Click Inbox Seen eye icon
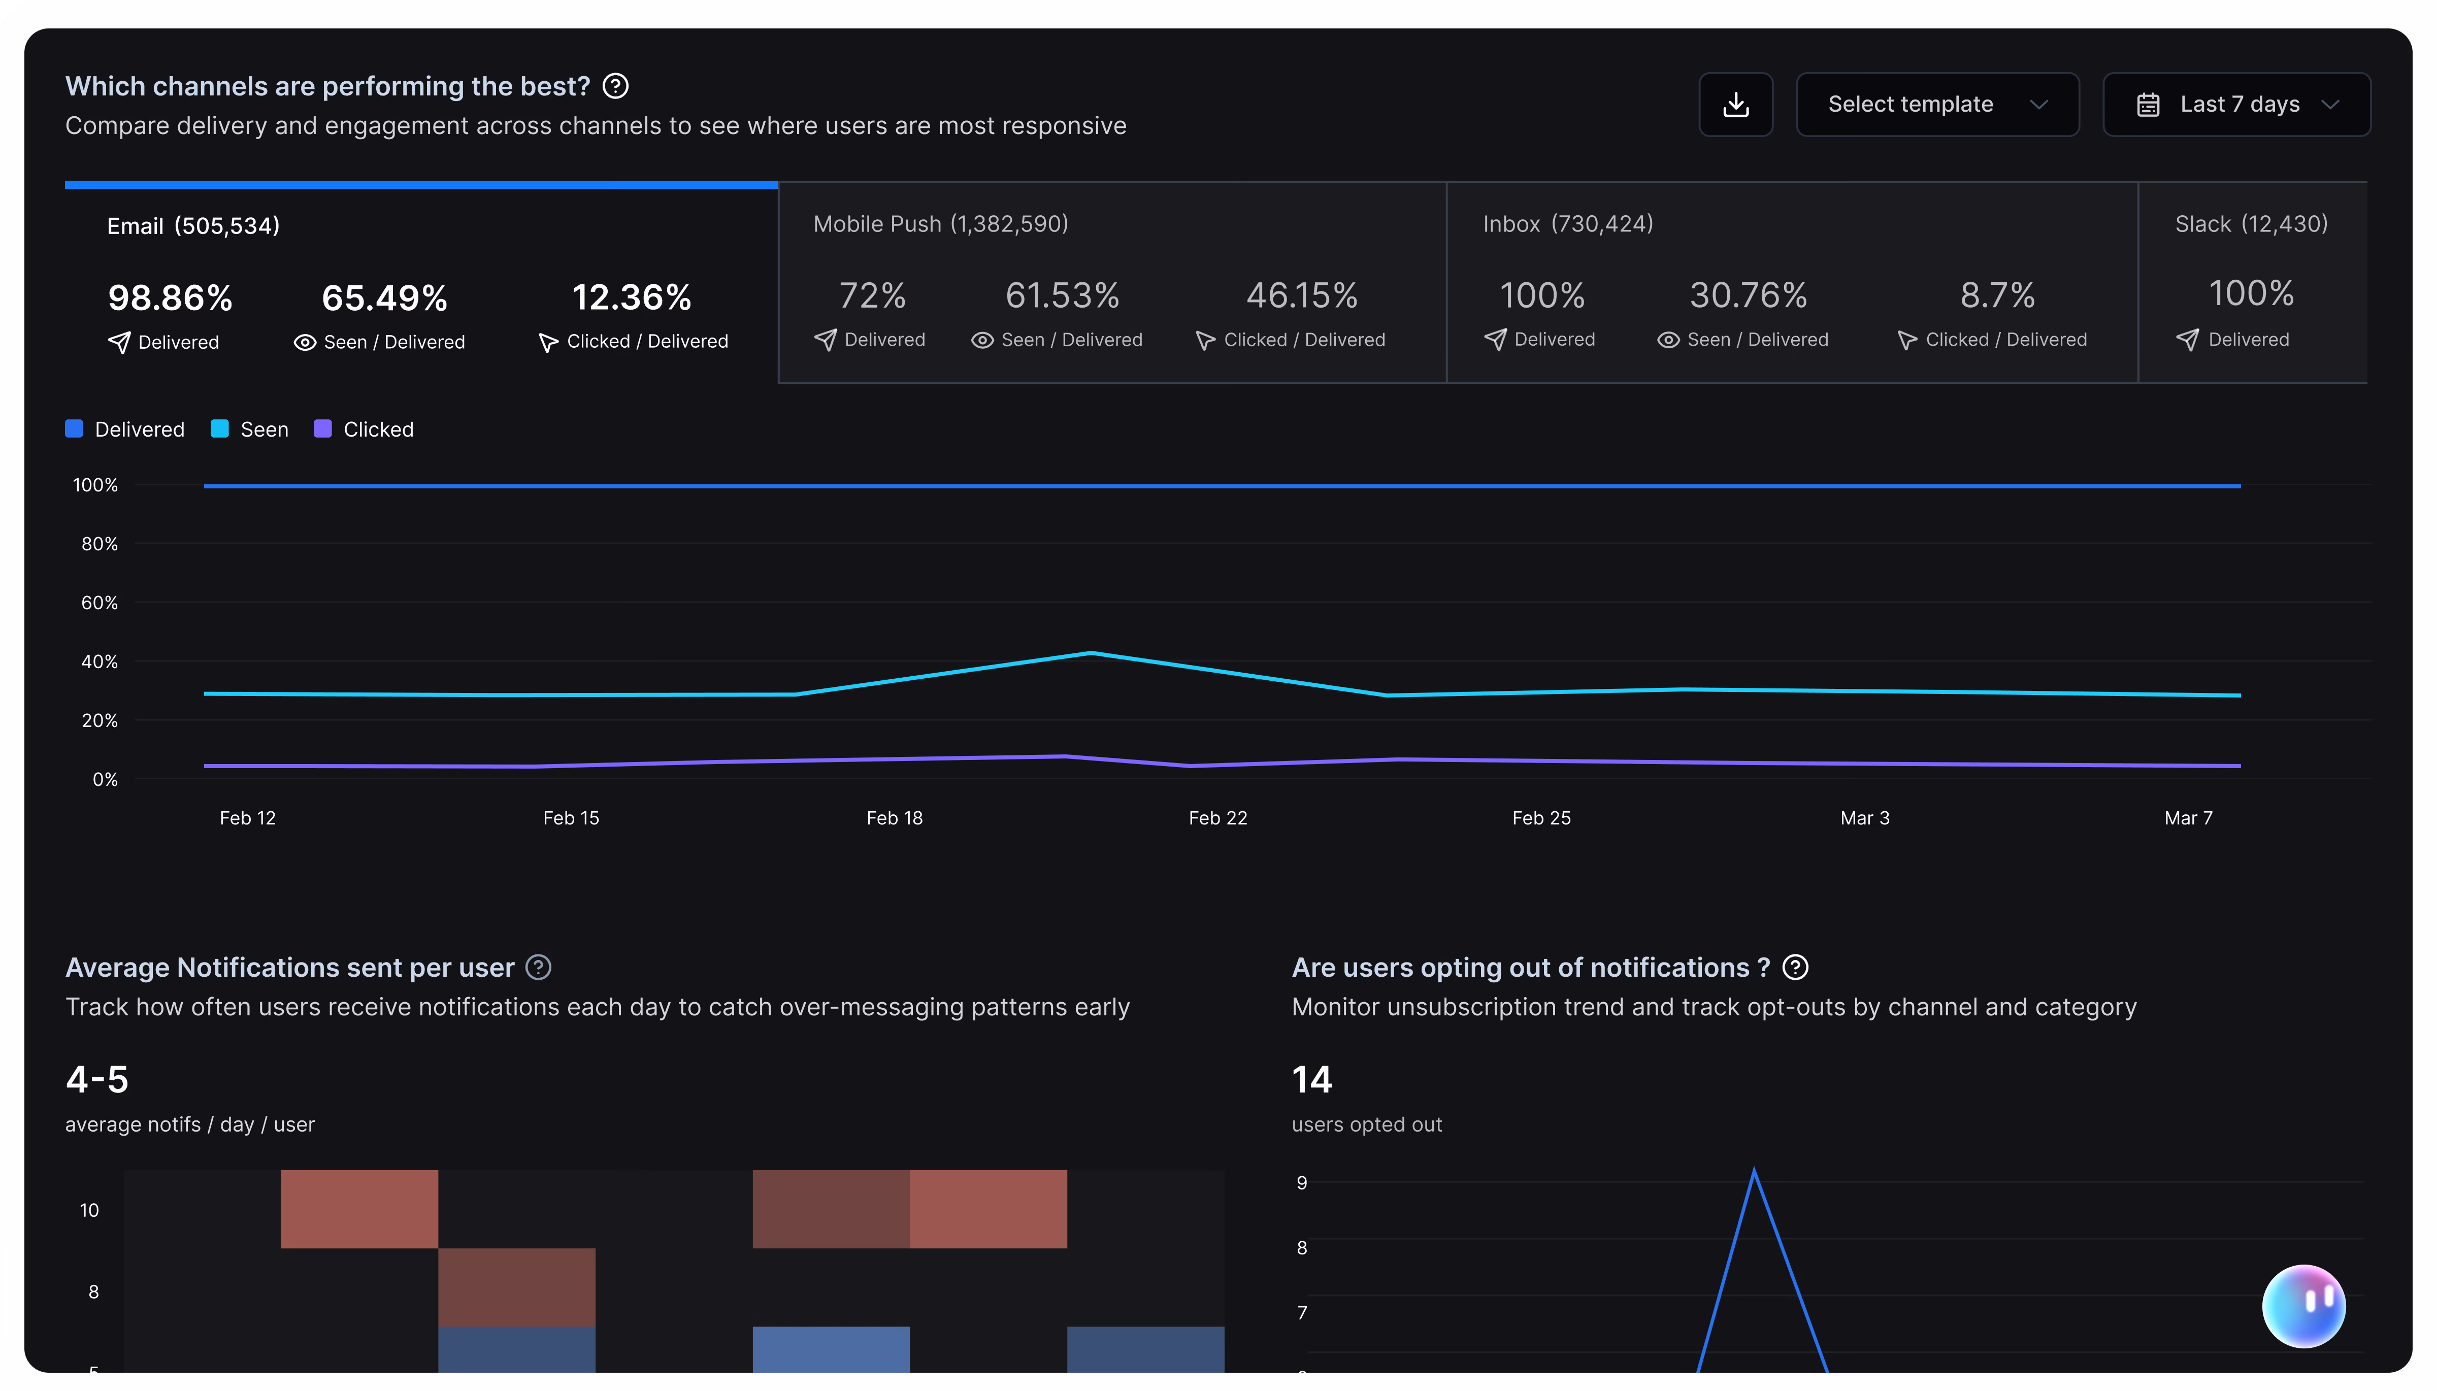 (x=1668, y=340)
